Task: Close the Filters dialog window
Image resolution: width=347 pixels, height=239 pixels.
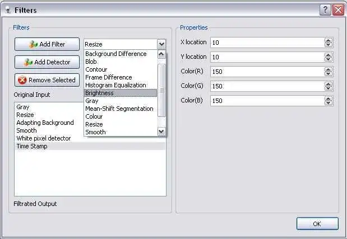Action: [339, 10]
